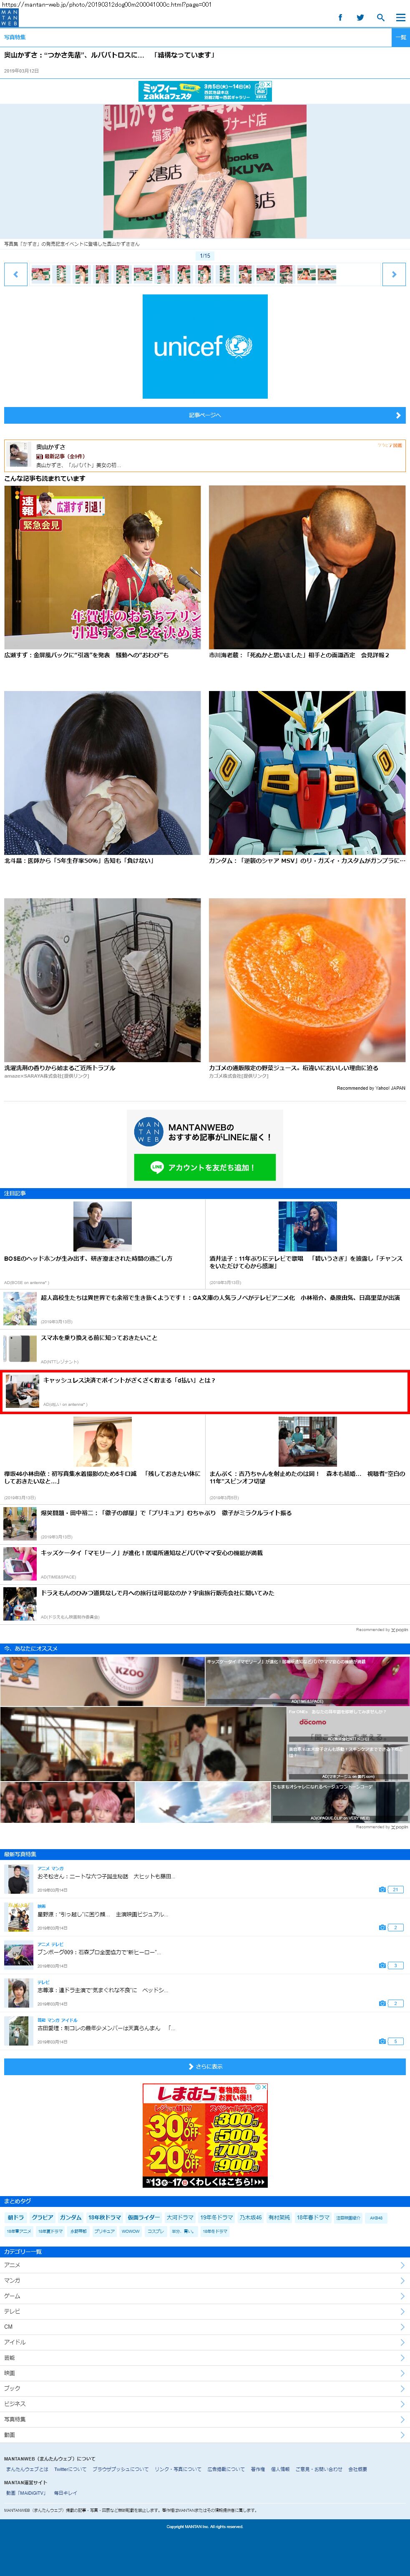Expand the 映画 category row
The image size is (410, 2576).
205,2372
